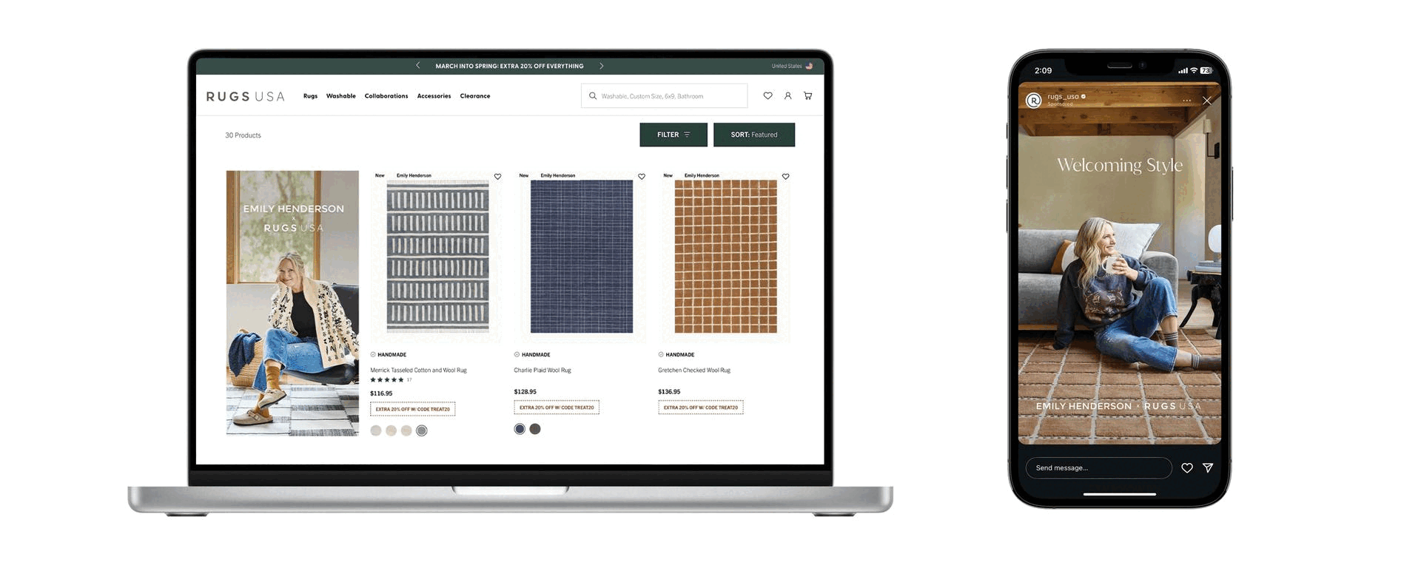The image size is (1421, 568).
Task: Close the Instagram story
Action: (1207, 101)
